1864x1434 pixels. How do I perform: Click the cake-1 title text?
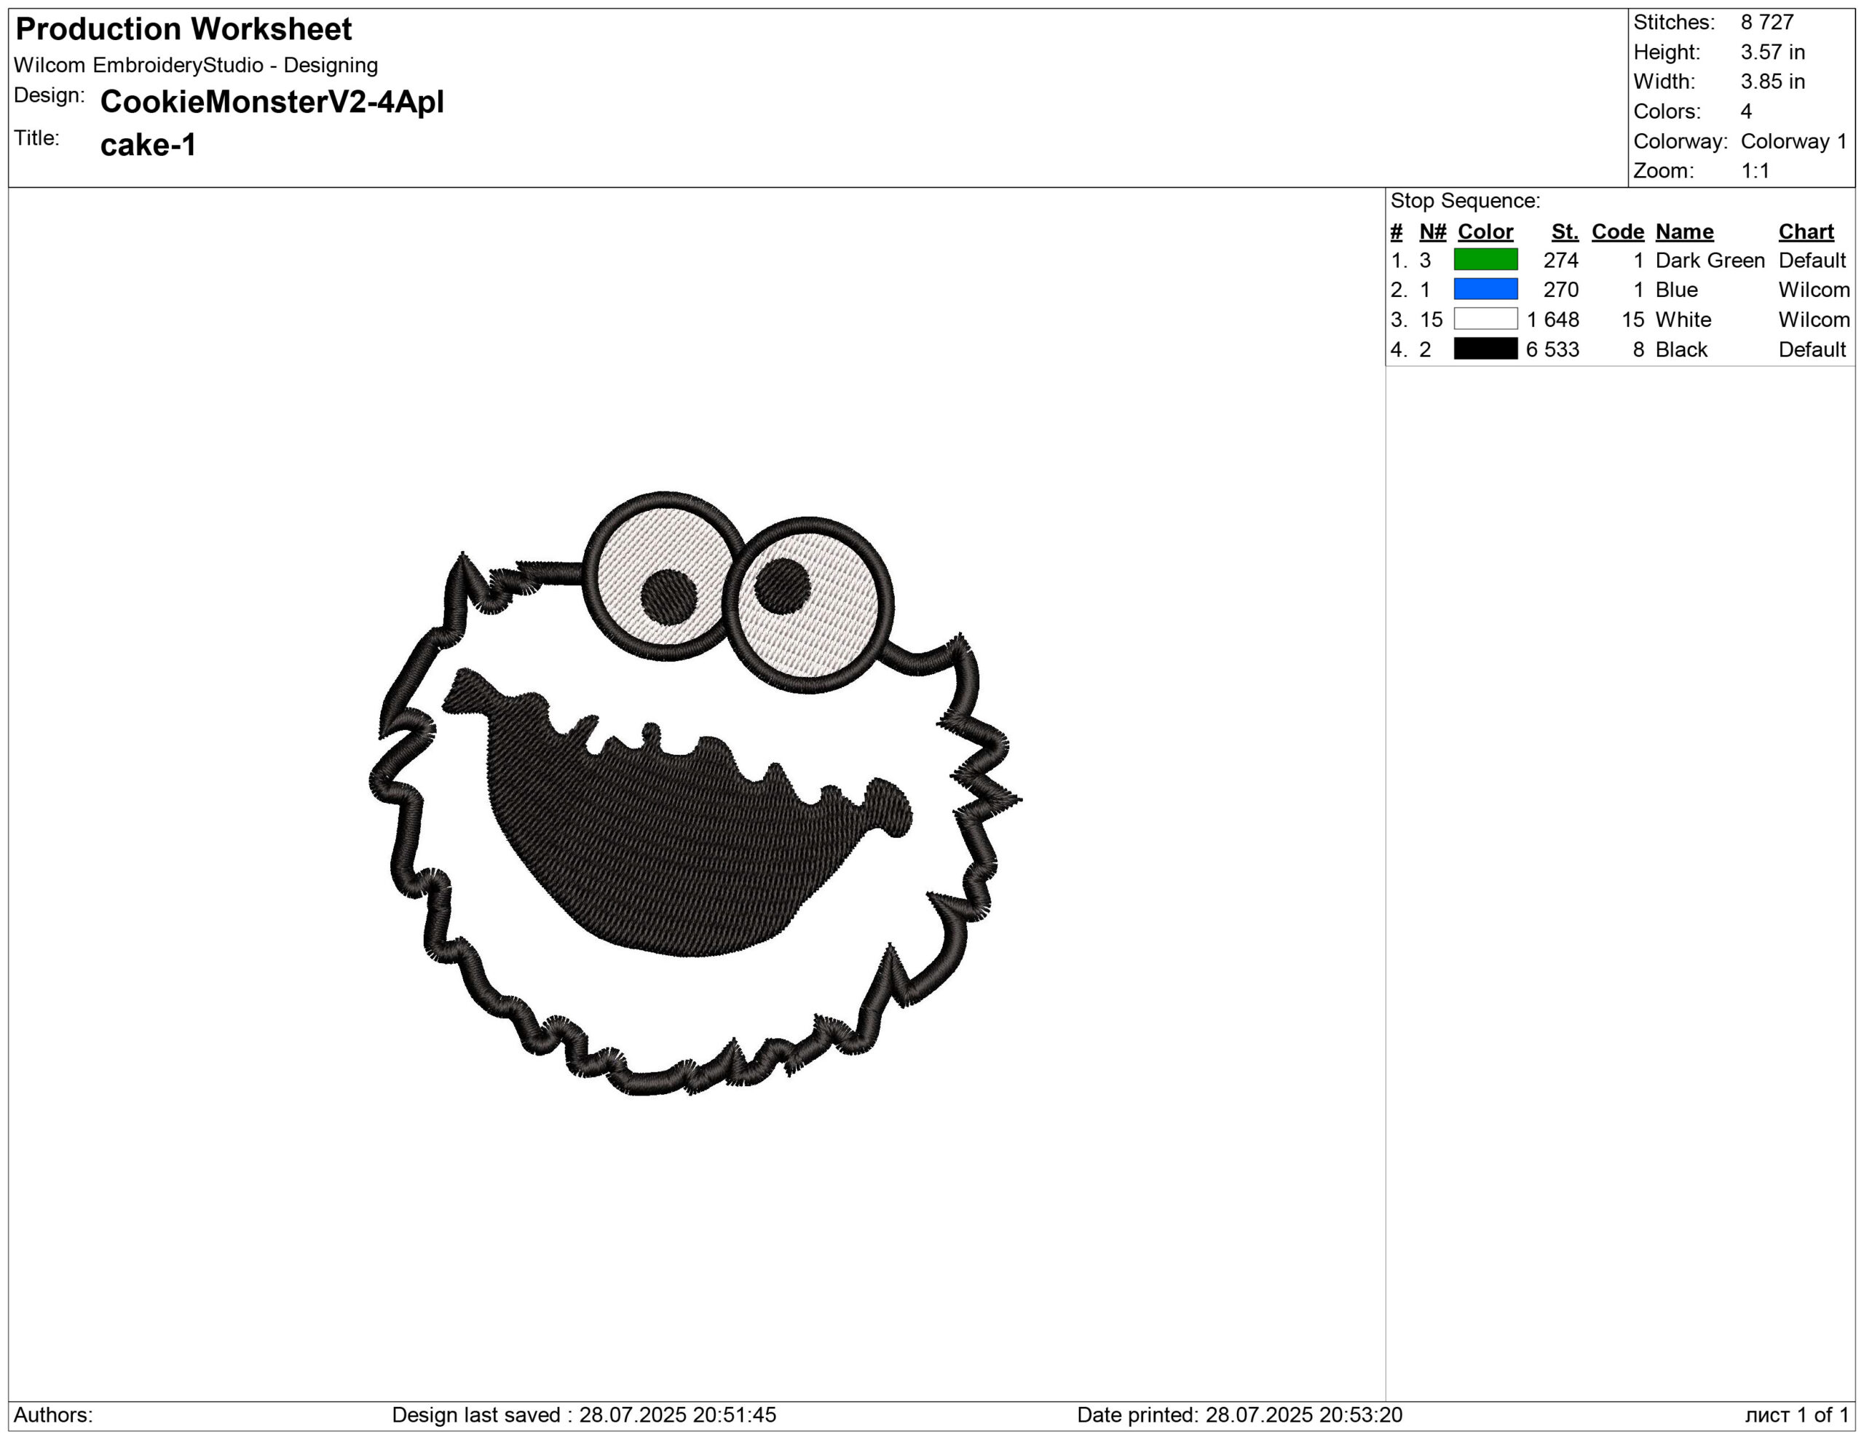148,144
